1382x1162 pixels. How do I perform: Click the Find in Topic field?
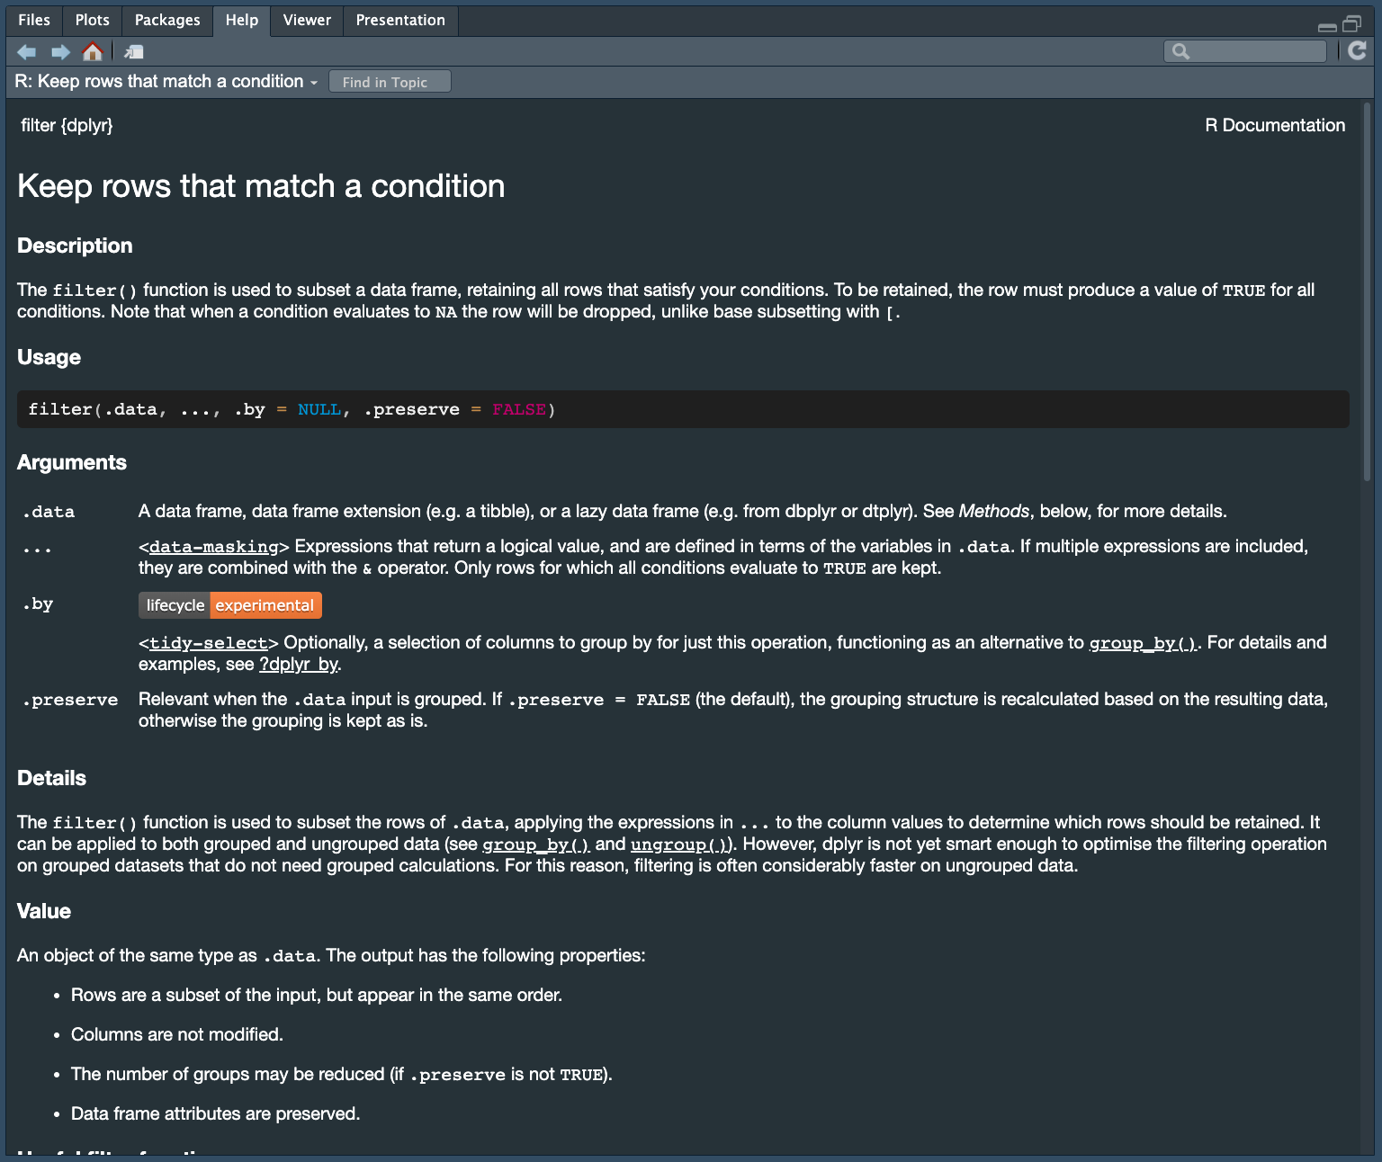[x=390, y=82]
